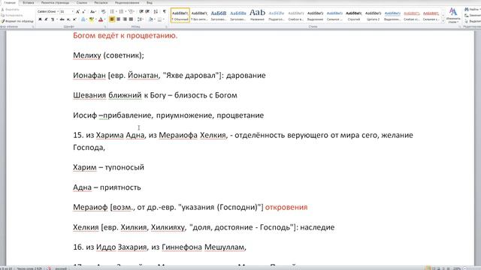Viewport: 481px width, 270px height.
Task: Open the Вид ribbon tab
Action: [x=150, y=3]
